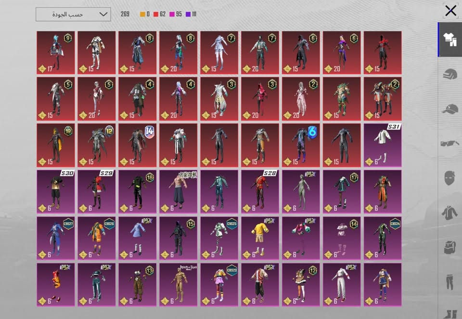Close the inventory panel with X

click(450, 11)
